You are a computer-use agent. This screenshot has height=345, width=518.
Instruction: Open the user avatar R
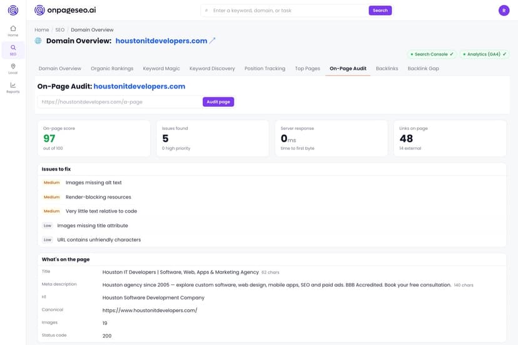click(504, 11)
